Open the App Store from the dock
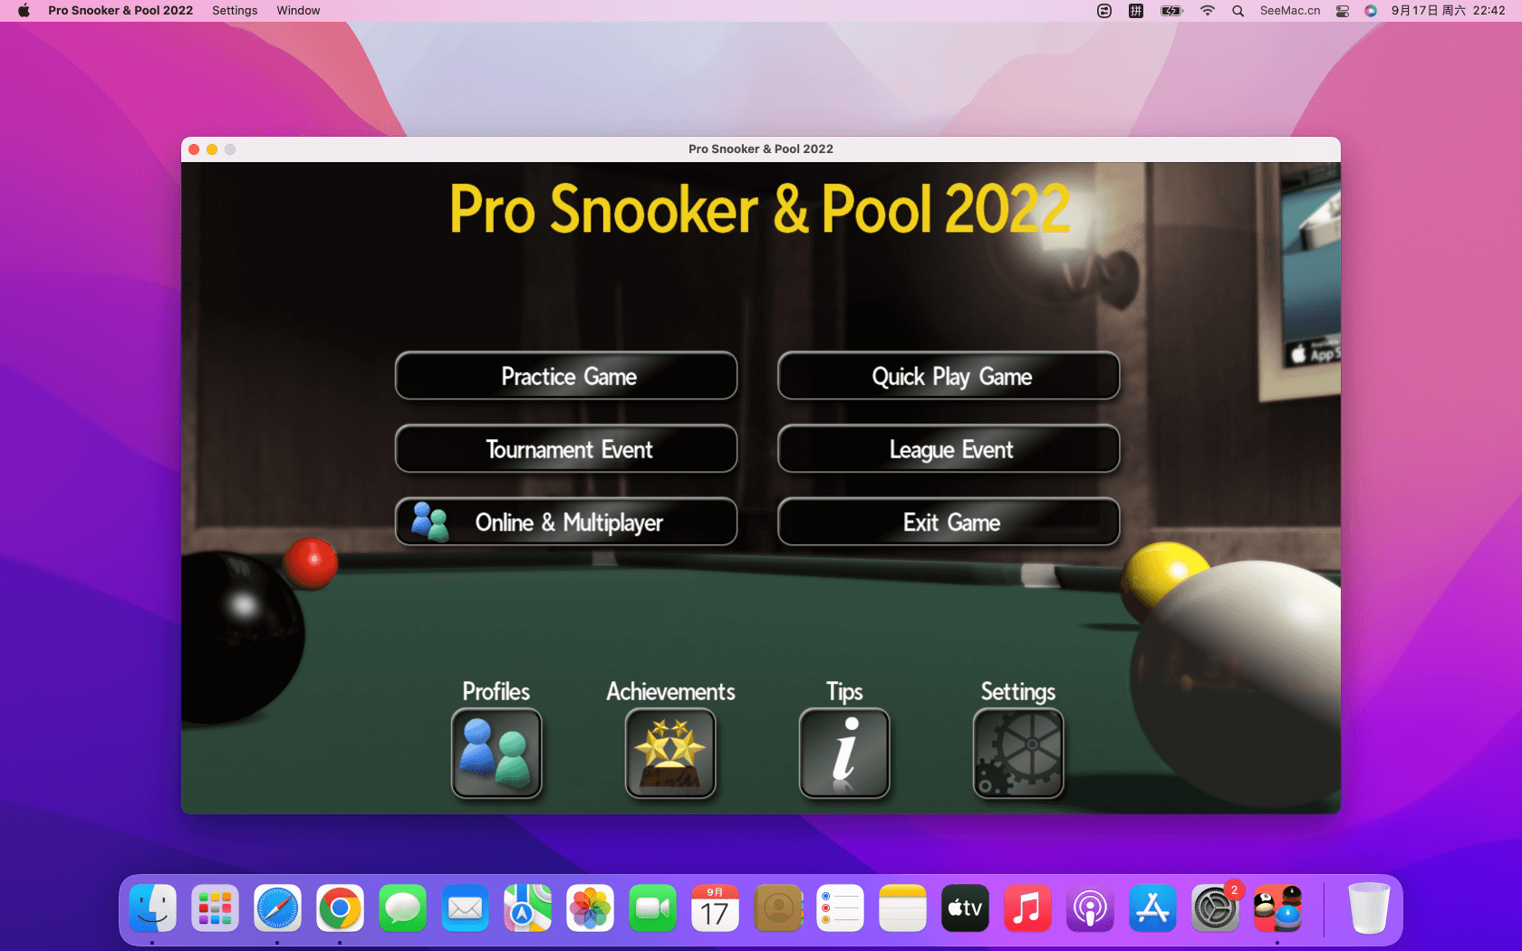 click(1152, 908)
